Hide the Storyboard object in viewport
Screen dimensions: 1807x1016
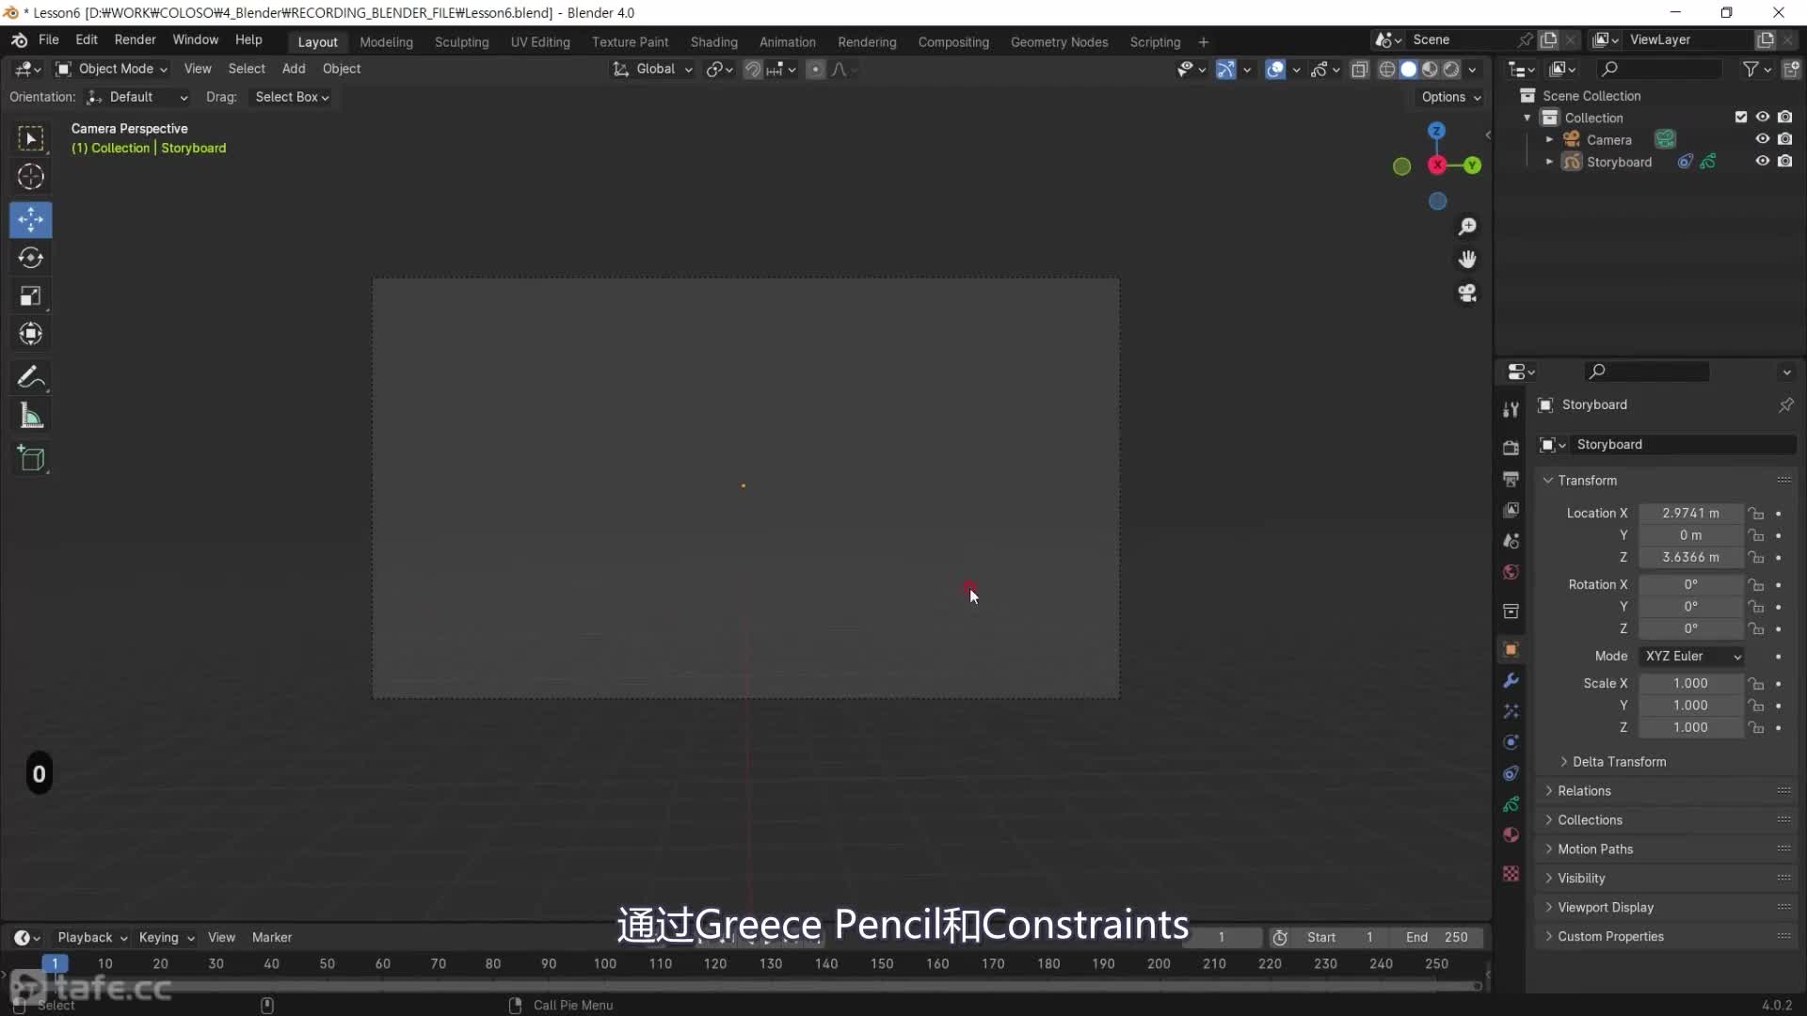pos(1762,161)
